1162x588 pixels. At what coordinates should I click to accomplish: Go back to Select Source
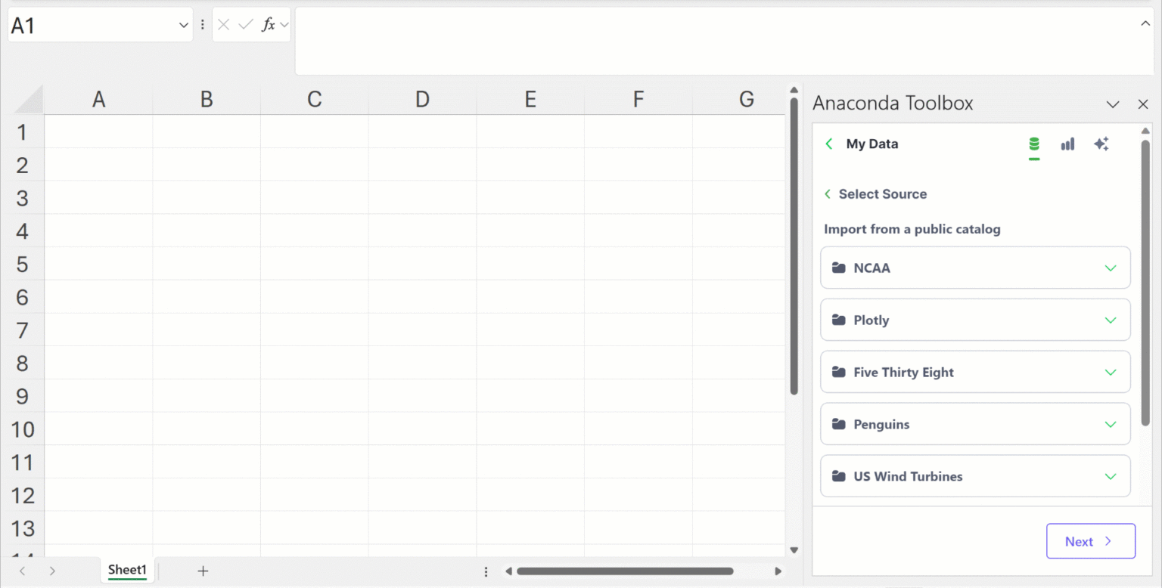876,194
